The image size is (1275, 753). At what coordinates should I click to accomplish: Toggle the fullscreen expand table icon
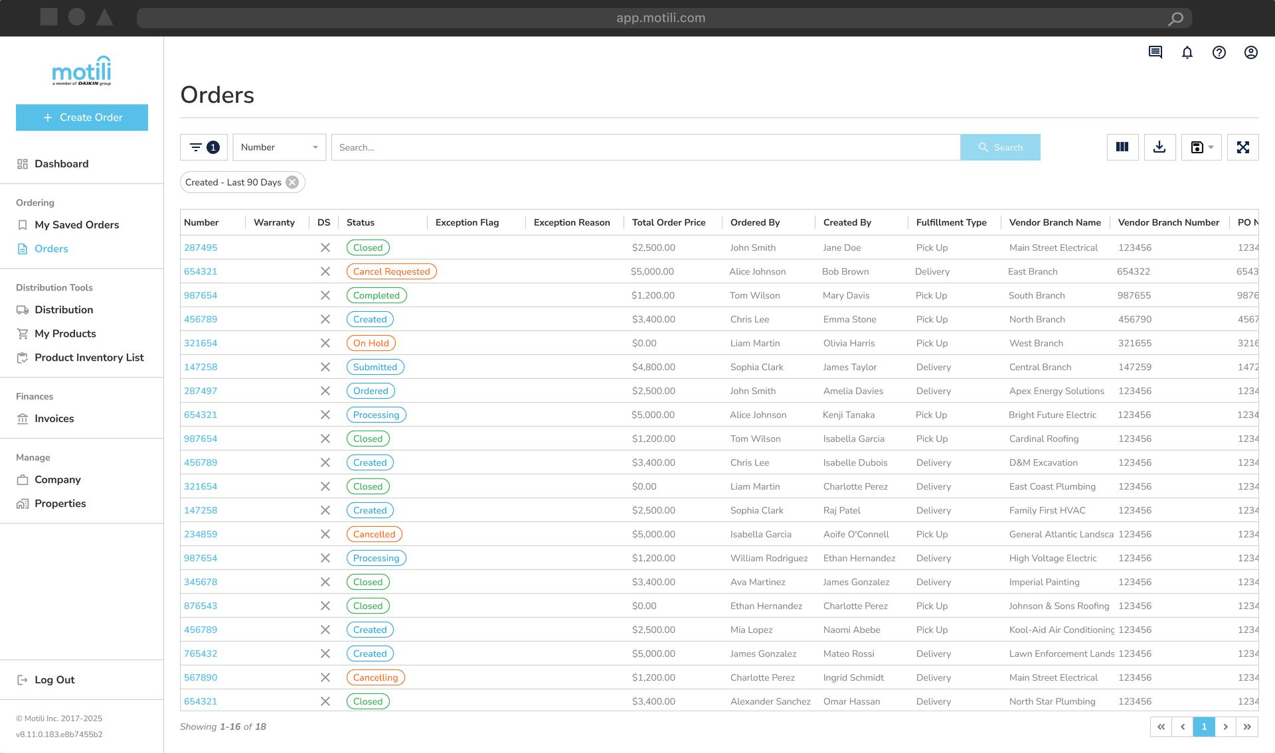1242,147
